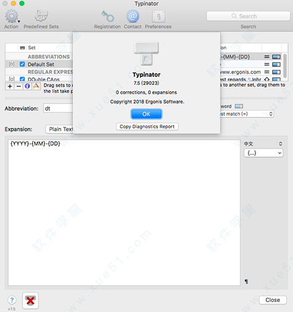Click the green zoom window button

pos(22,3)
